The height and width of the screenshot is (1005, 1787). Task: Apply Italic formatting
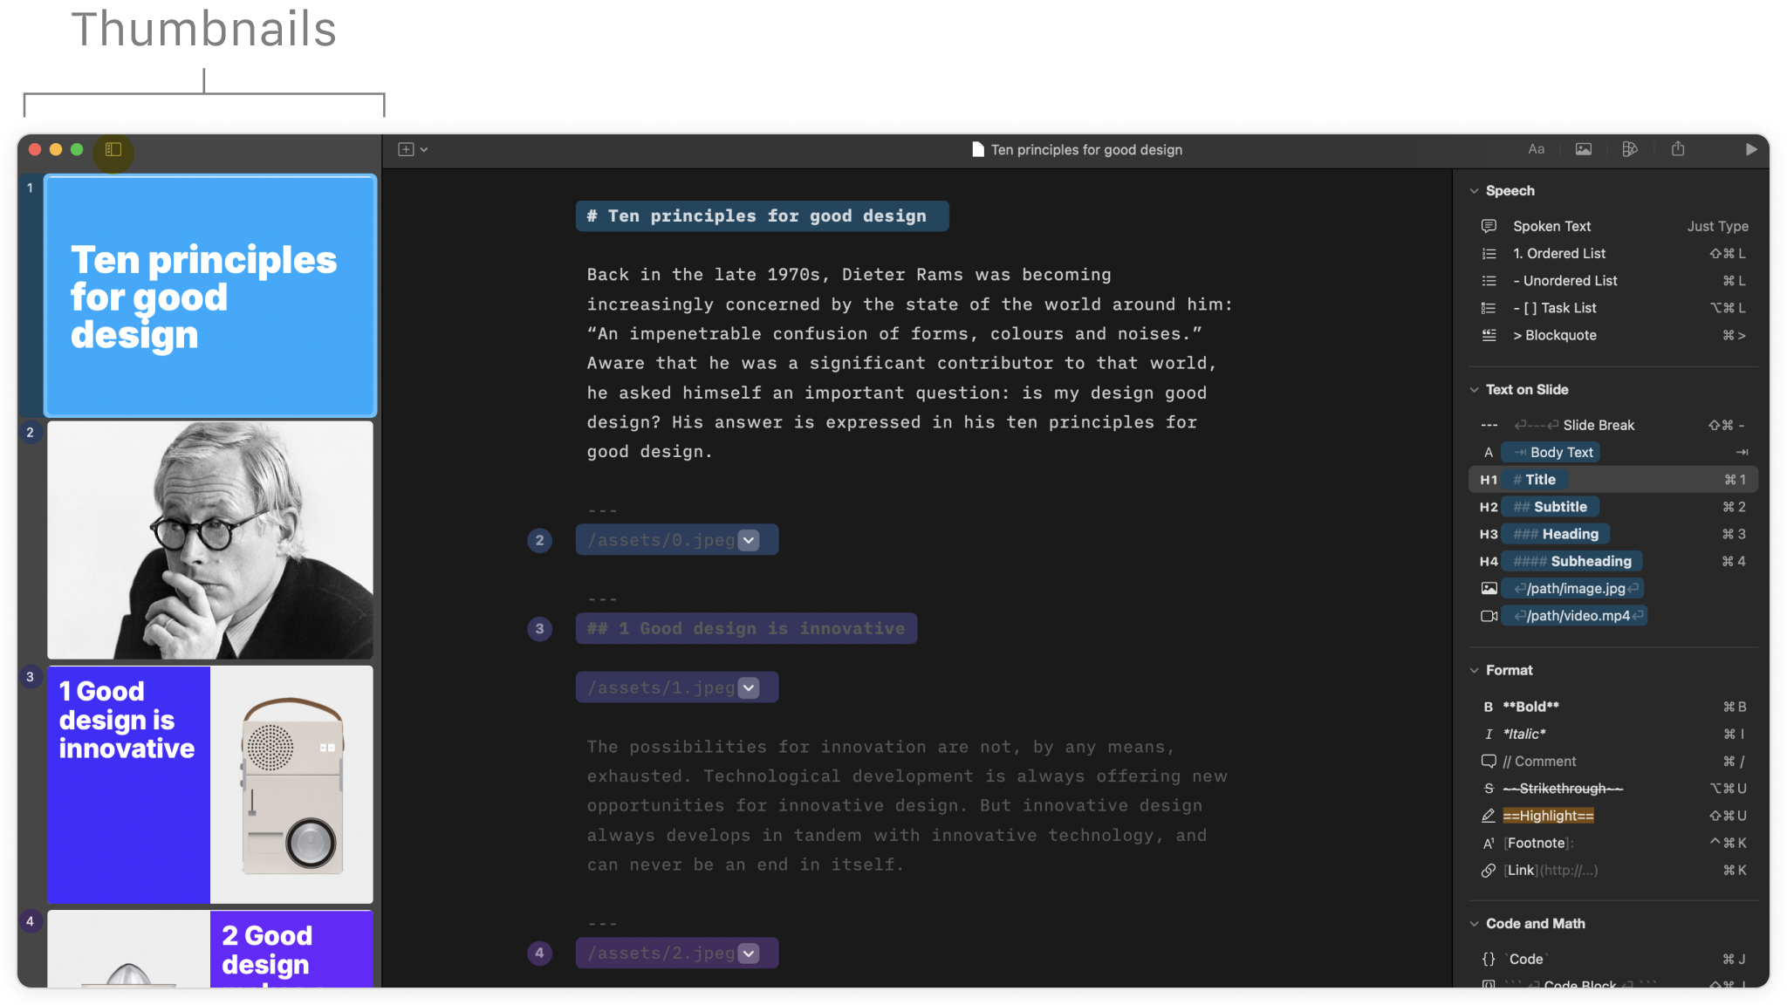tap(1613, 735)
